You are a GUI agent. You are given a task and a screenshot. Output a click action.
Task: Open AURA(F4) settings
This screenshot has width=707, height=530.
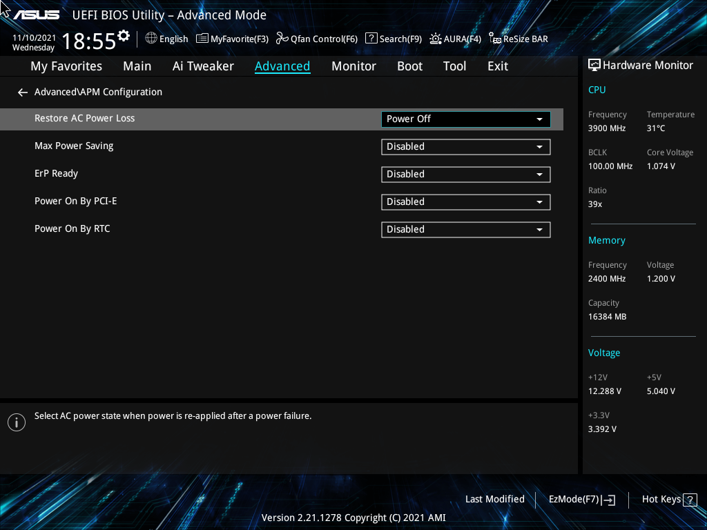pos(456,39)
